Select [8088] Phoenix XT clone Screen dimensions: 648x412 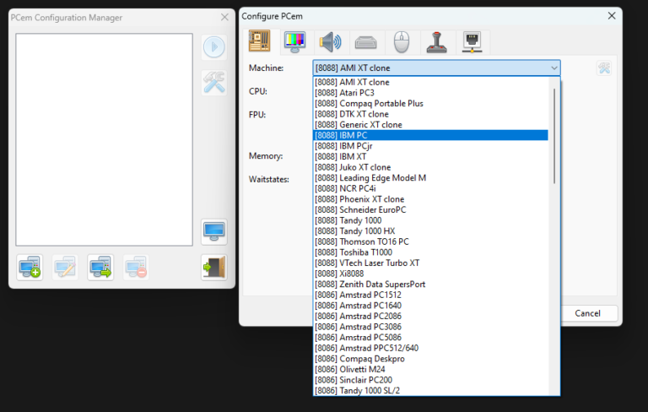pyautogui.click(x=430, y=199)
